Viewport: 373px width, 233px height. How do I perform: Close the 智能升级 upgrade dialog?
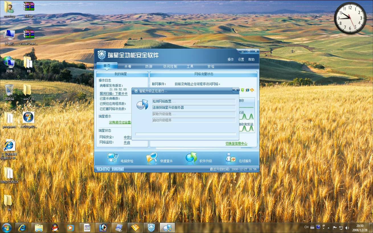pos(235,90)
